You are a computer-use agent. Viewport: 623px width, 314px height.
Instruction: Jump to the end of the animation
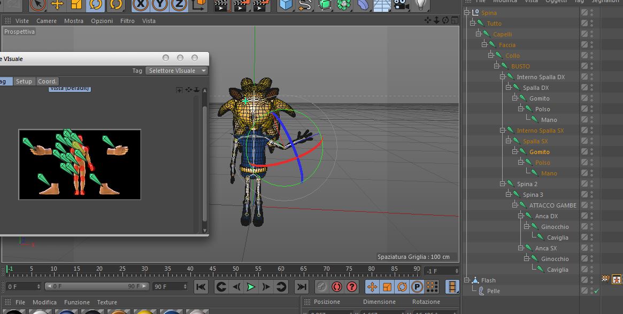[x=302, y=287]
